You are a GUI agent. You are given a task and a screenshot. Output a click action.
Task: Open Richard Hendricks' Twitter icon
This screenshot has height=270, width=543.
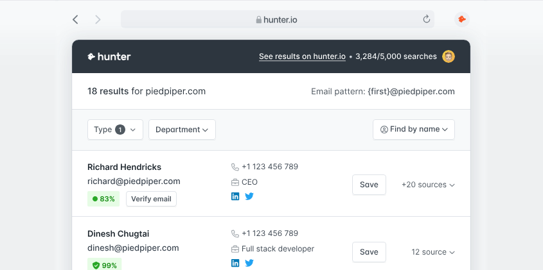pyautogui.click(x=249, y=196)
